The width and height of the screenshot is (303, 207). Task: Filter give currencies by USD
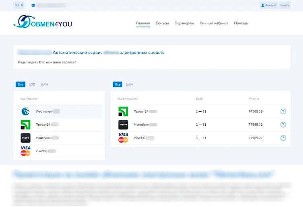(32, 84)
